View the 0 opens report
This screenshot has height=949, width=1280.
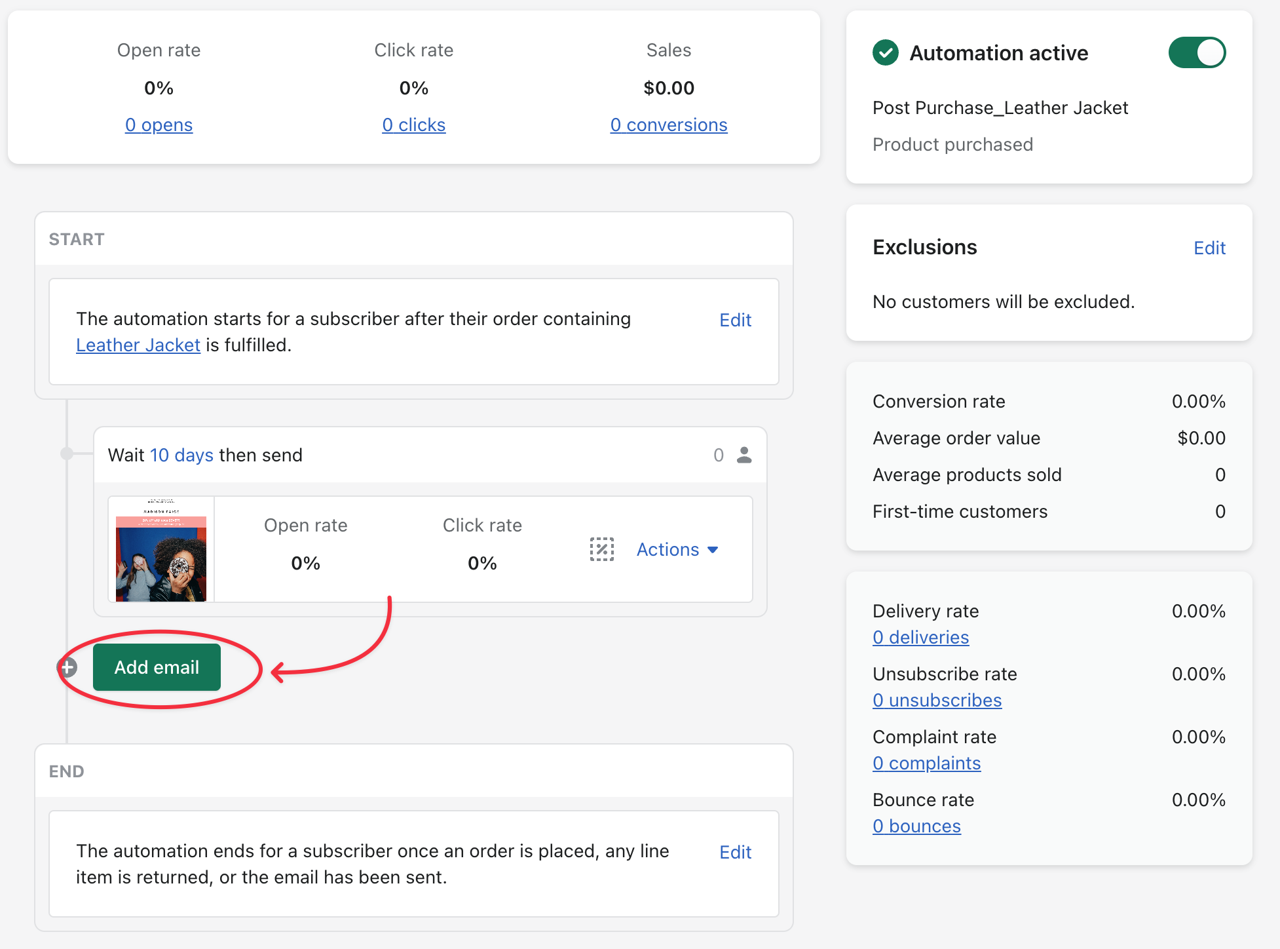[159, 125]
